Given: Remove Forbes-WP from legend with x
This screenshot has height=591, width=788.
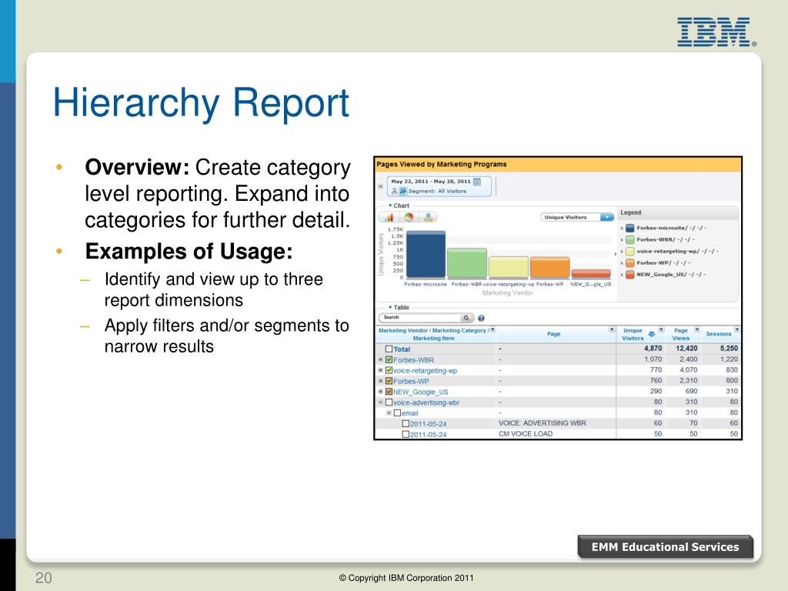Looking at the screenshot, I should [x=622, y=263].
